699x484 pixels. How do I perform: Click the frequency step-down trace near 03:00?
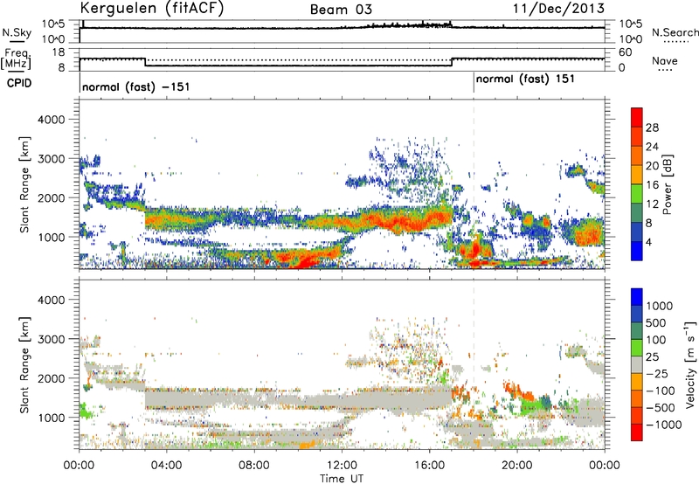click(145, 62)
